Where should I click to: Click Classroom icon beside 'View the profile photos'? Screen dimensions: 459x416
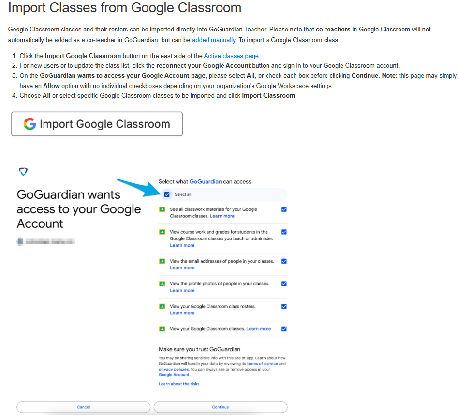point(162,283)
